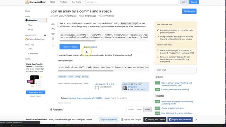
Task: Click Ask Question button
Action: coord(189,11)
